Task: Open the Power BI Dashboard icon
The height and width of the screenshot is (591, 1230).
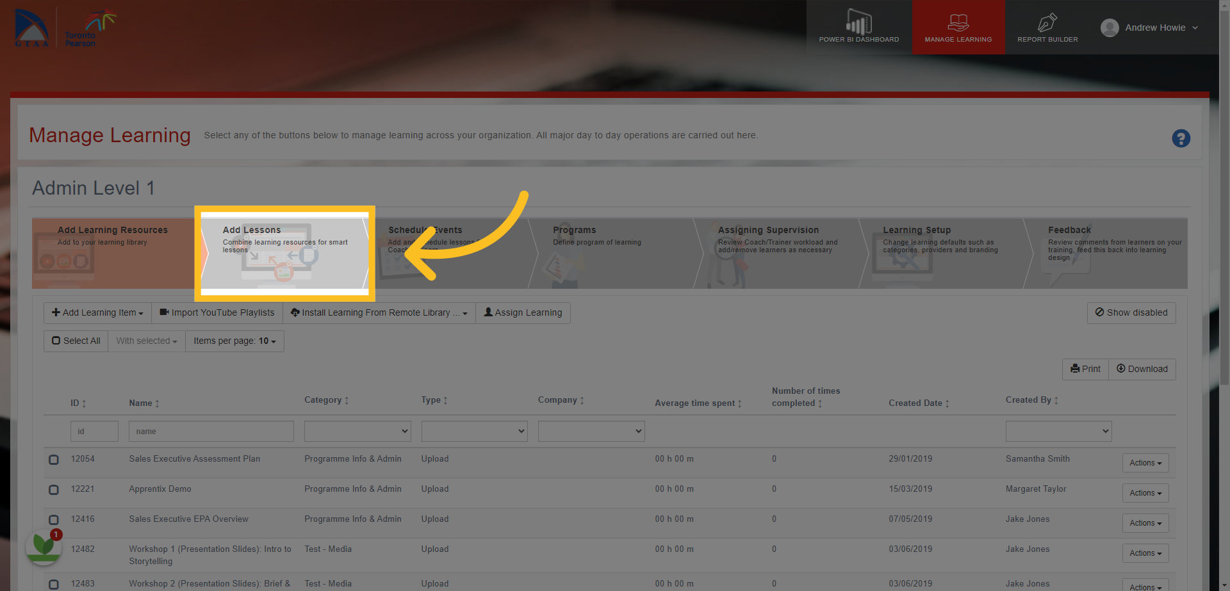Action: tap(858, 22)
